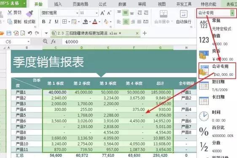Image resolution: width=237 pixels, height=158 pixels.
Task: Click Merge and Center (合并居中) button
Action: click(x=163, y=17)
